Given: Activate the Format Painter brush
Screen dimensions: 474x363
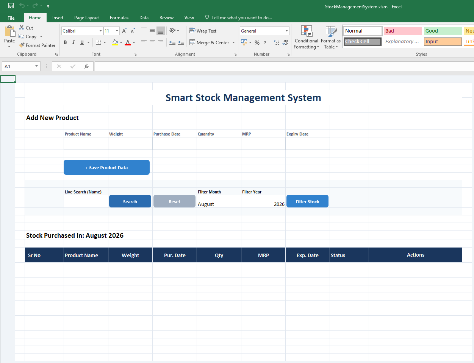Looking at the screenshot, I should tap(22, 45).
